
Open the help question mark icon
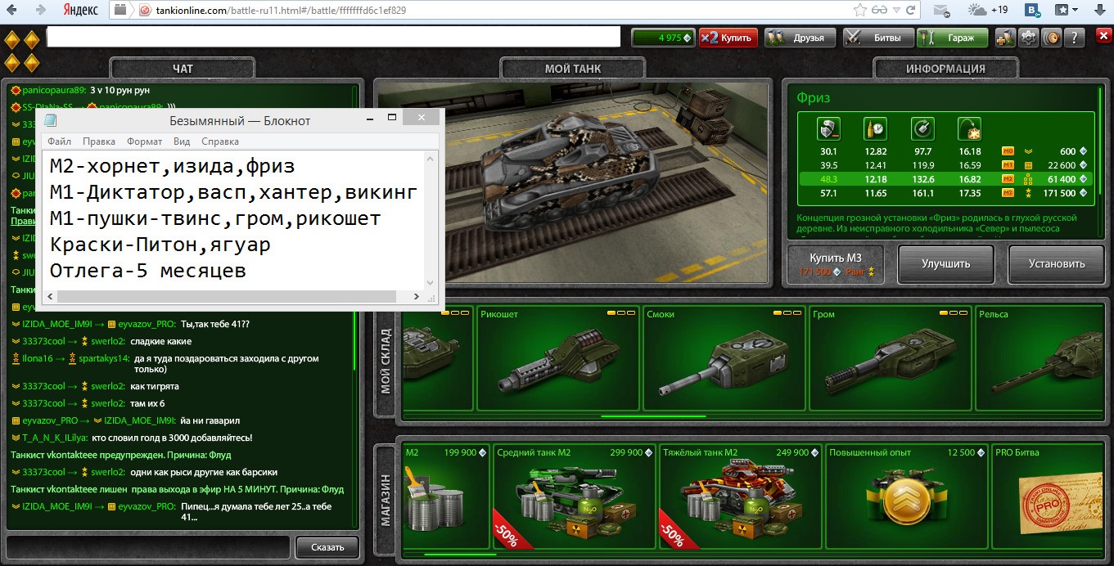click(1075, 38)
